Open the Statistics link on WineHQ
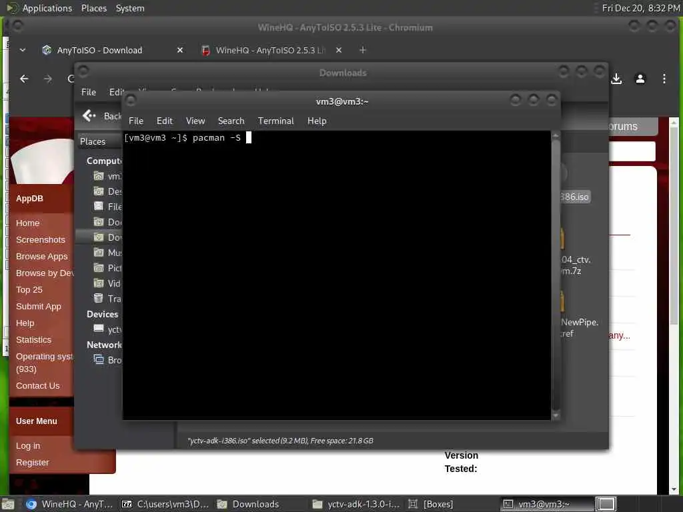The width and height of the screenshot is (683, 512). pyautogui.click(x=33, y=339)
